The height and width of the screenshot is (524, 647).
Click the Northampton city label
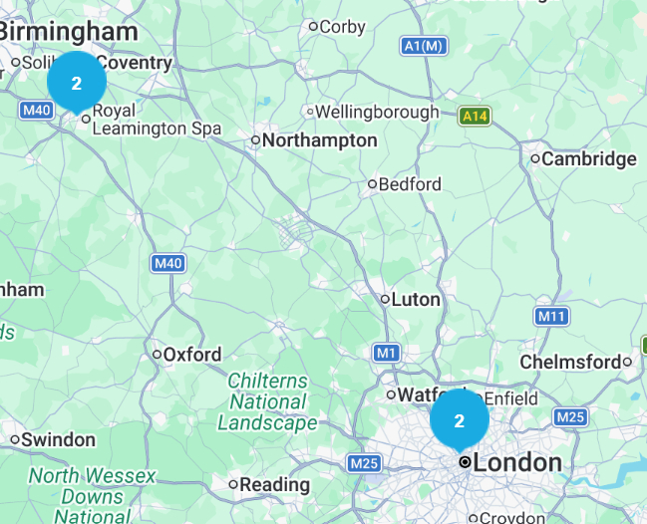coord(320,140)
